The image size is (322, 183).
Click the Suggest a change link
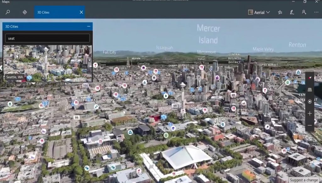(x=304, y=180)
